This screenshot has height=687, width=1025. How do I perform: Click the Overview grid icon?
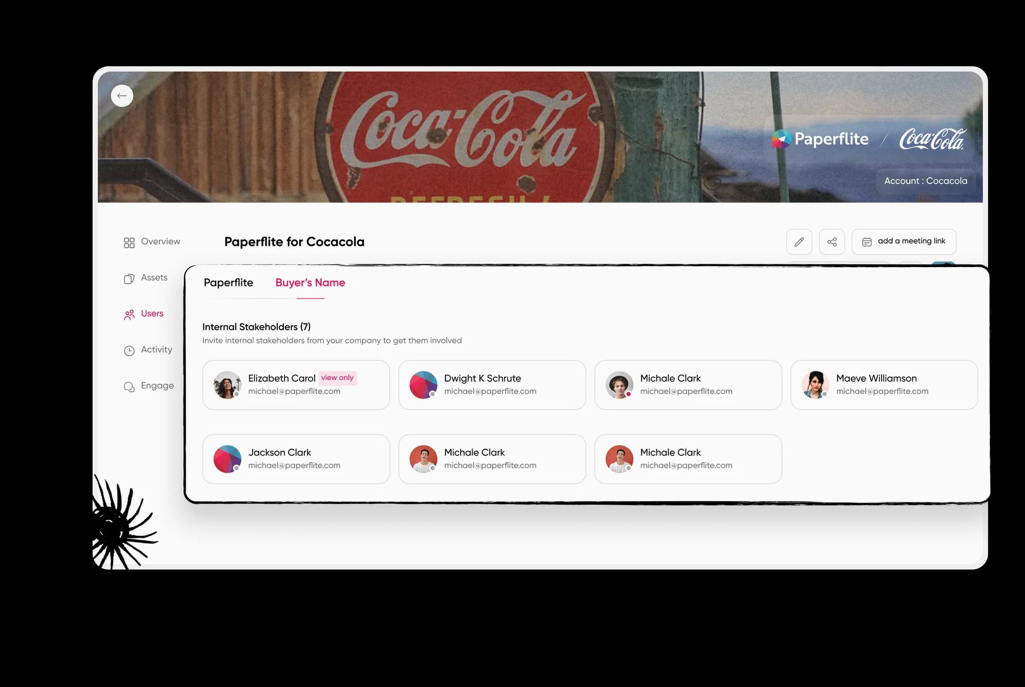[129, 243]
